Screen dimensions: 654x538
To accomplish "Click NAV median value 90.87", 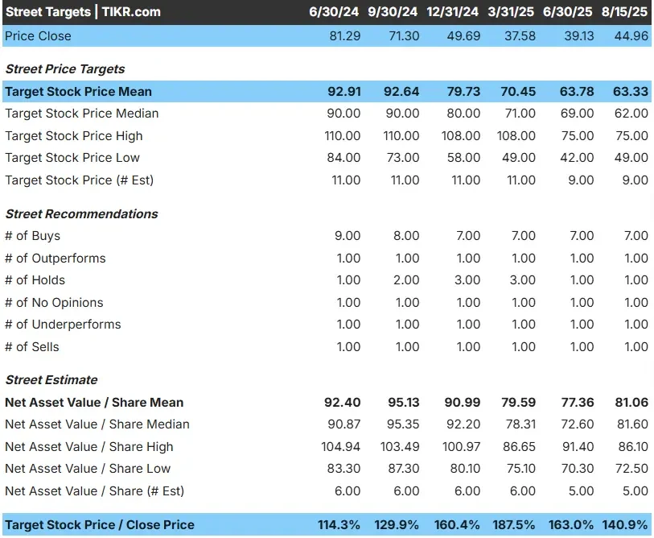I will (x=344, y=424).
